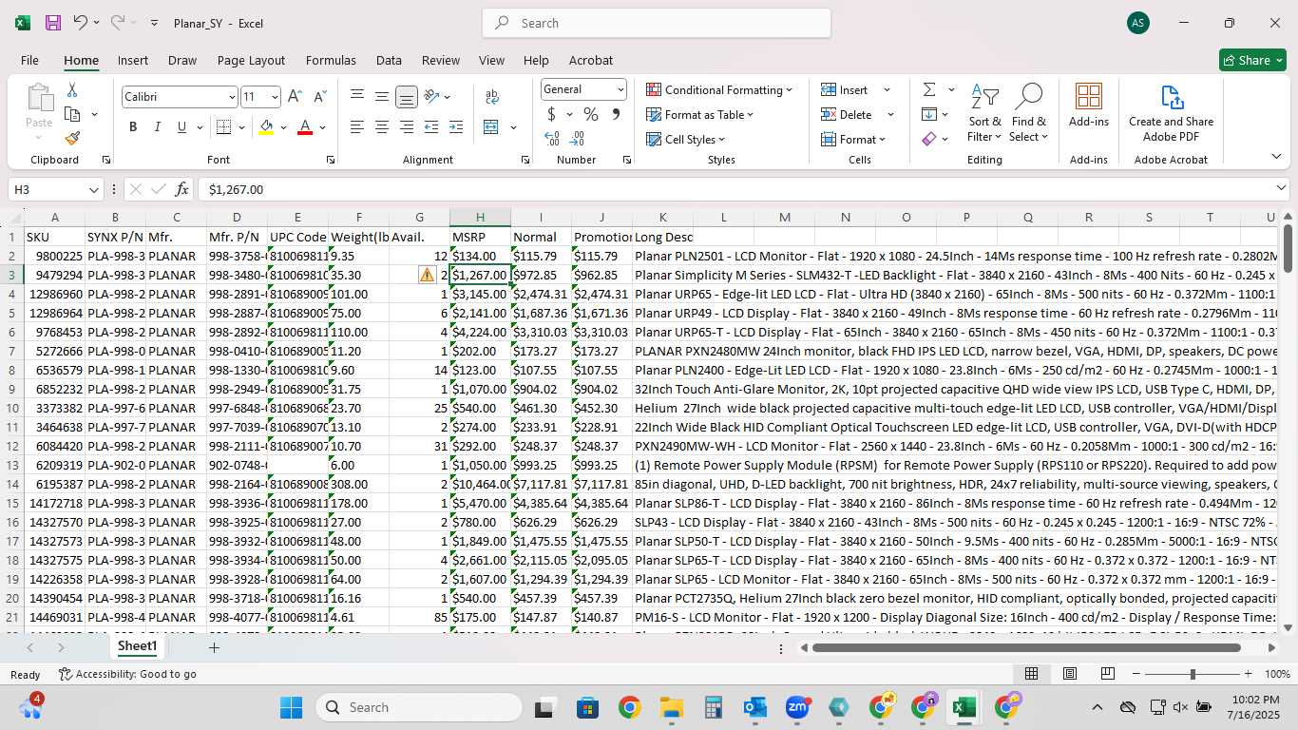Select the Sheet1 tab

pos(137,646)
